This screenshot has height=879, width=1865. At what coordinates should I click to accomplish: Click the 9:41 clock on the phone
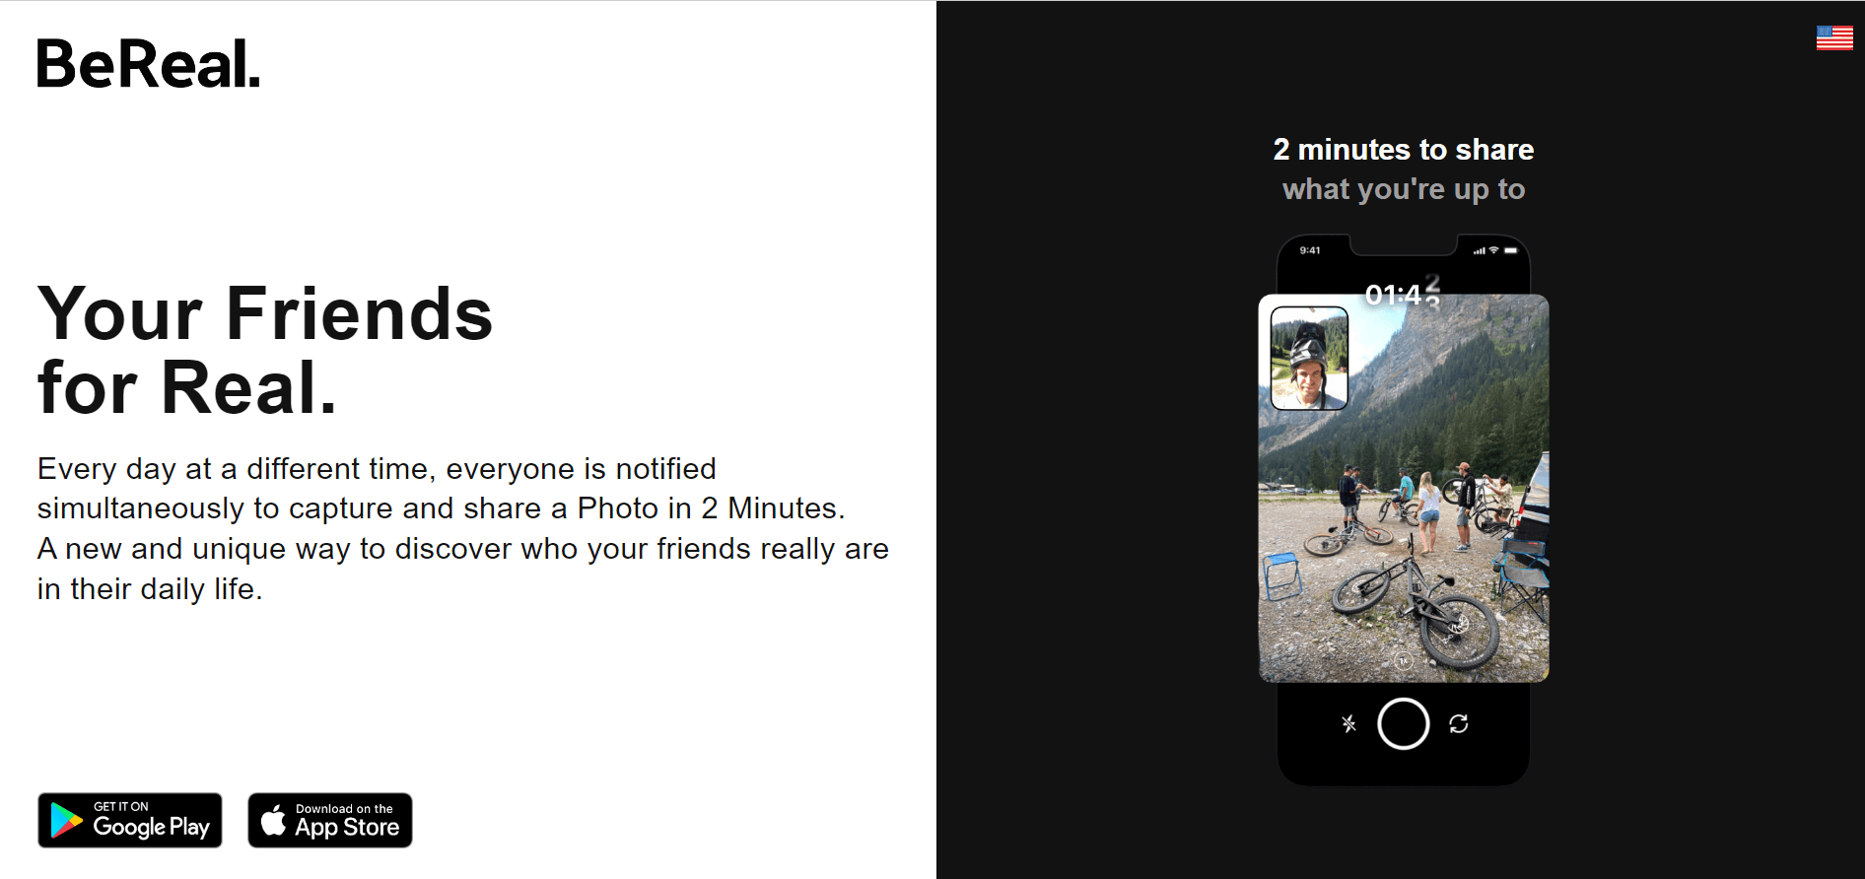point(1310,250)
